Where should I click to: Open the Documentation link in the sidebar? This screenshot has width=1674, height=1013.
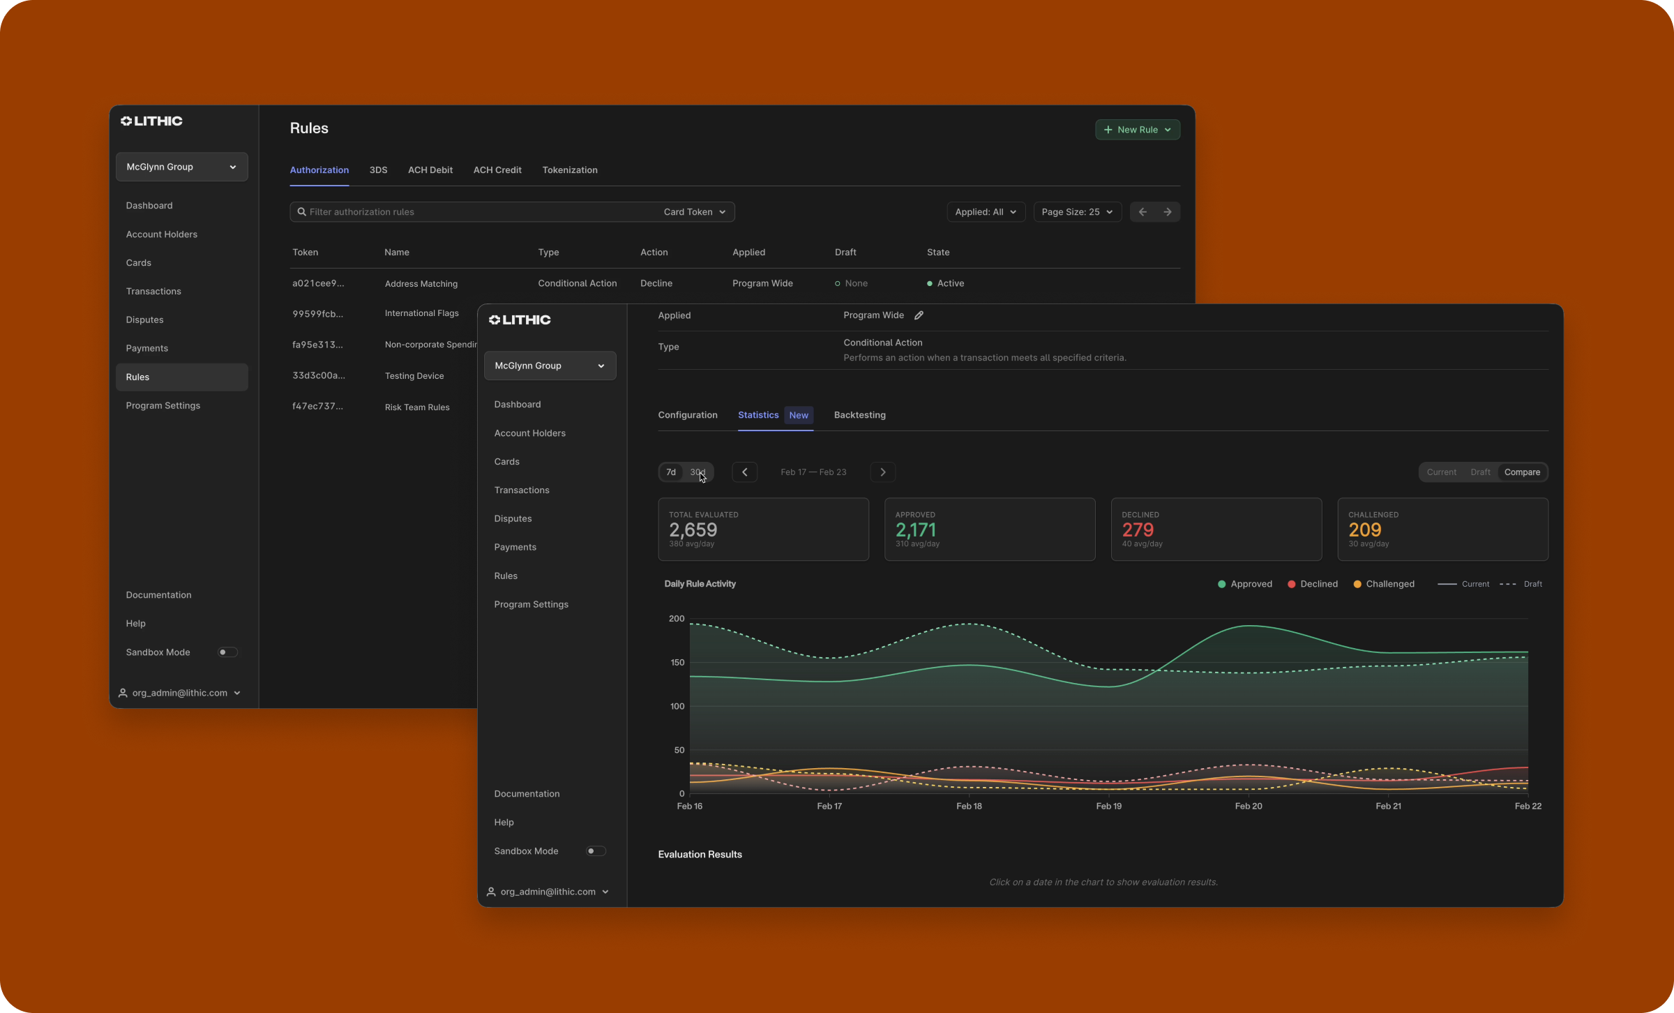527,793
